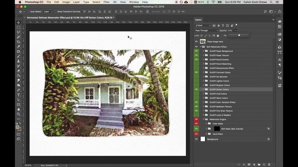Open the search icon in options bar
The image size is (298, 167).
tap(265, 12)
